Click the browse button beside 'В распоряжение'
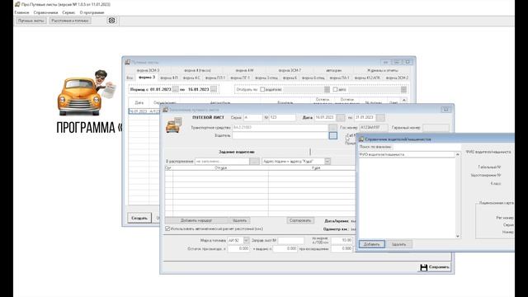 pos(255,162)
